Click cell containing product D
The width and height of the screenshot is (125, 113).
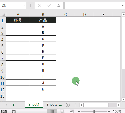[43, 45]
